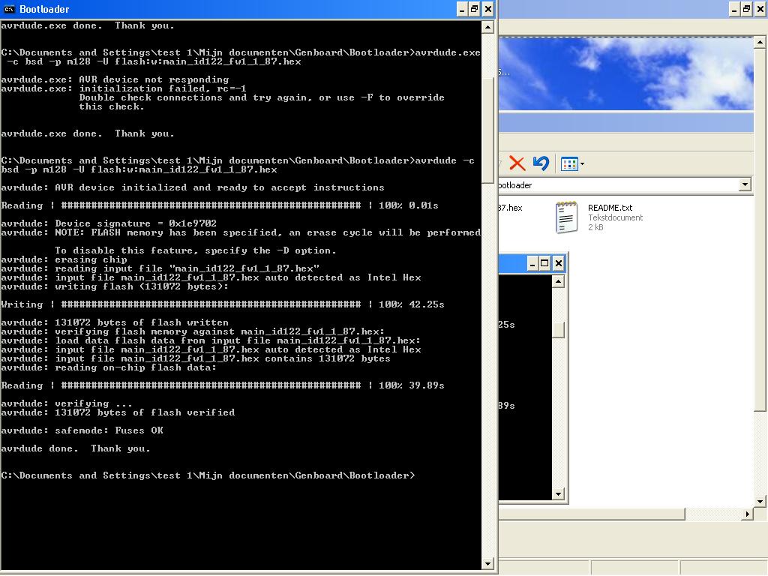The width and height of the screenshot is (768, 576).
Task: Select the README.txt file name
Action: point(610,208)
